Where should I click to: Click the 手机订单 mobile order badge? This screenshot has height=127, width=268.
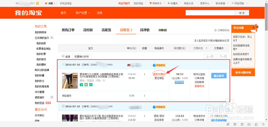tap(179, 82)
